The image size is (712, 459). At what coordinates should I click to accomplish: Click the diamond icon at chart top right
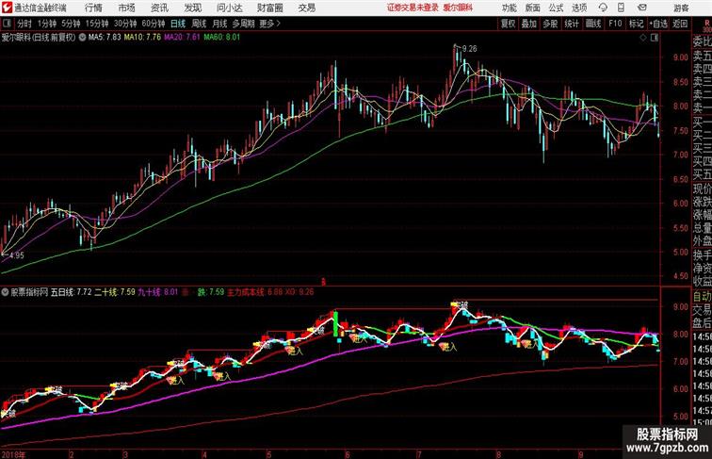point(643,38)
